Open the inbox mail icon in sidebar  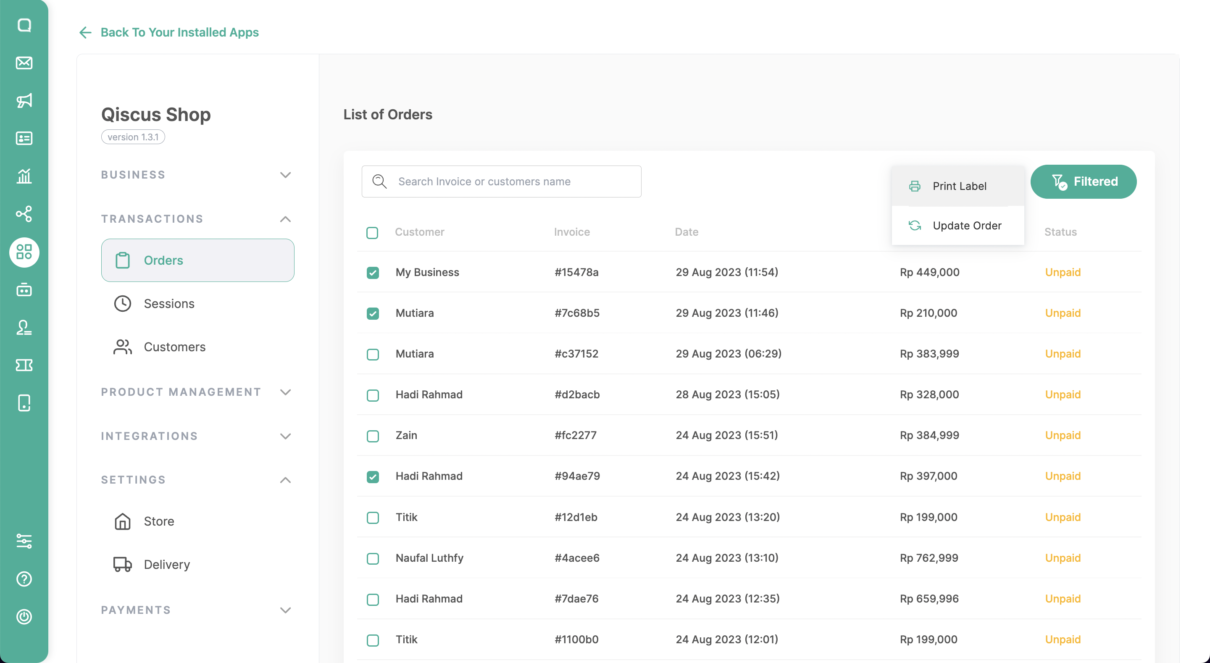pyautogui.click(x=24, y=63)
